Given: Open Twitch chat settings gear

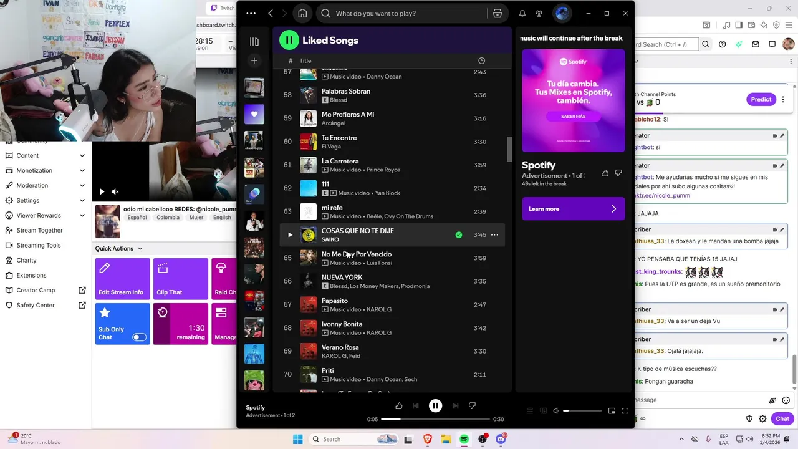Looking at the screenshot, I should point(762,418).
